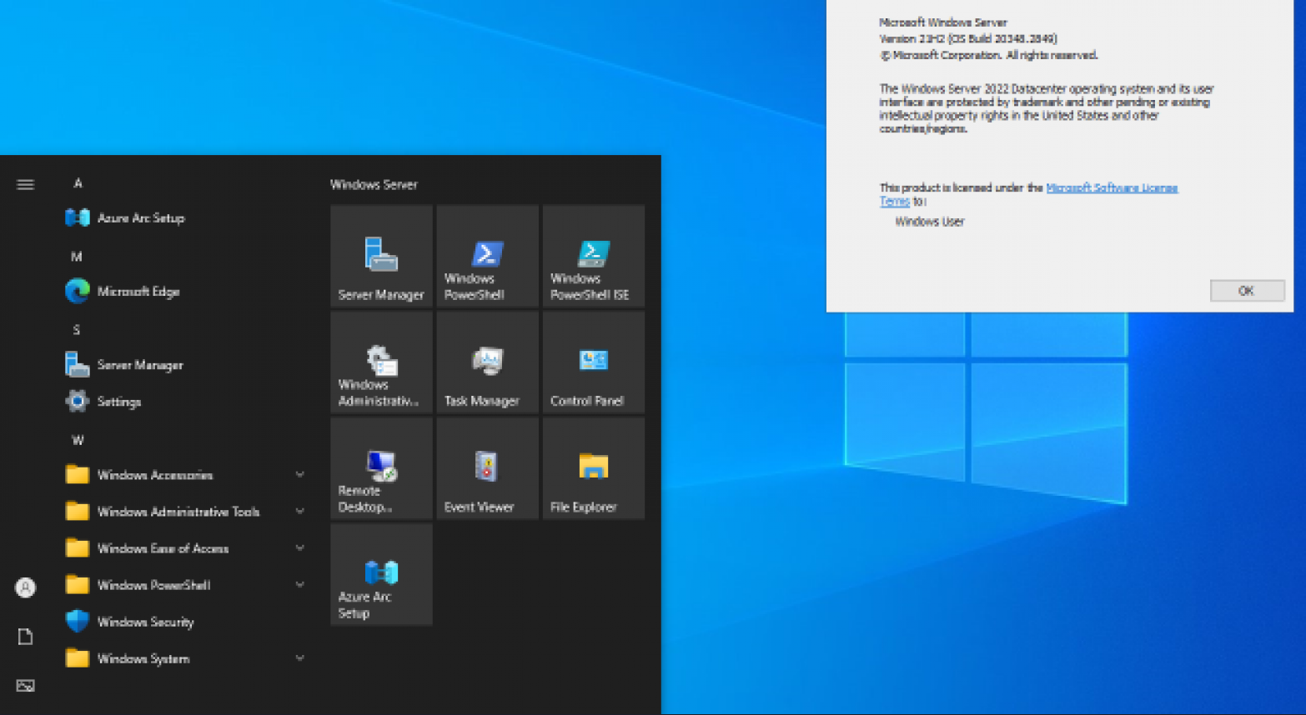1306x715 pixels.
Task: Expand the Windows Ease of Access chevron
Action: pos(299,548)
